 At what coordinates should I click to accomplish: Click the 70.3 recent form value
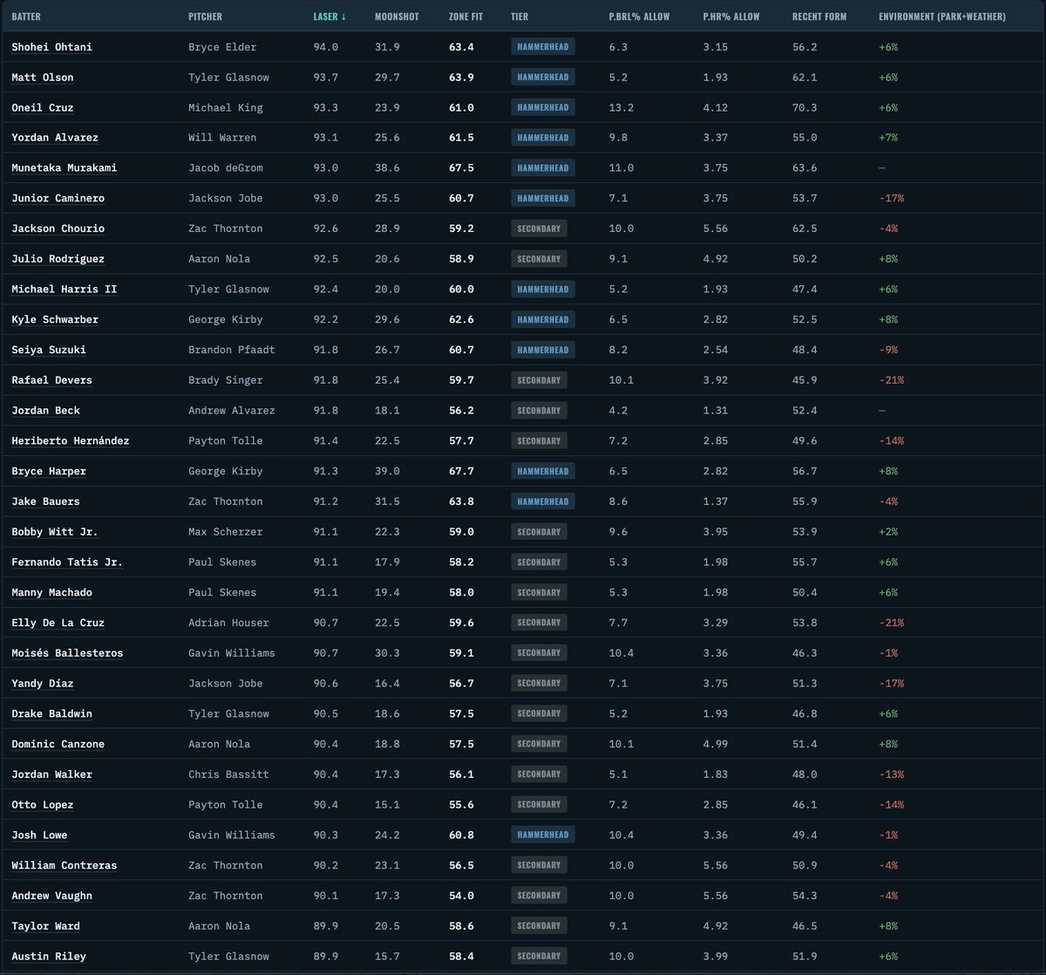tap(805, 108)
